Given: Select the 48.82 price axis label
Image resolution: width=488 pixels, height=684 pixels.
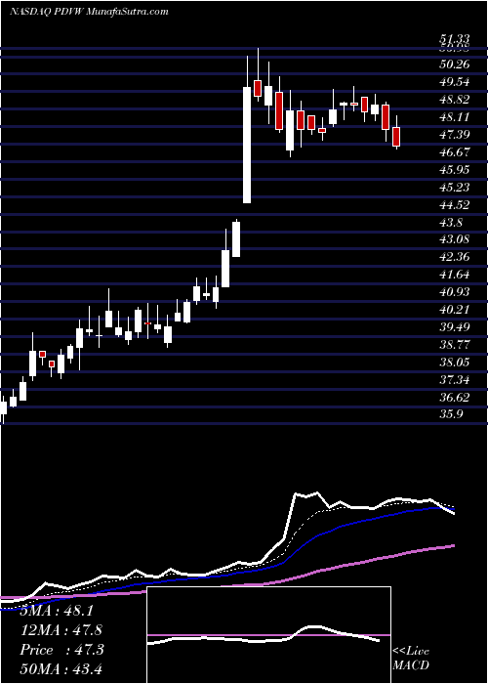Looking at the screenshot, I should click(456, 100).
